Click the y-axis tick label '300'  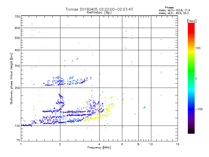click(17, 66)
